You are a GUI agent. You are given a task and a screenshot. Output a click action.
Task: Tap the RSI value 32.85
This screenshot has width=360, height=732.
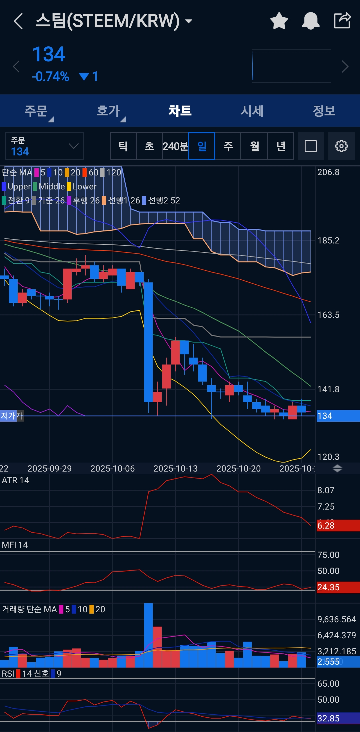(338, 718)
